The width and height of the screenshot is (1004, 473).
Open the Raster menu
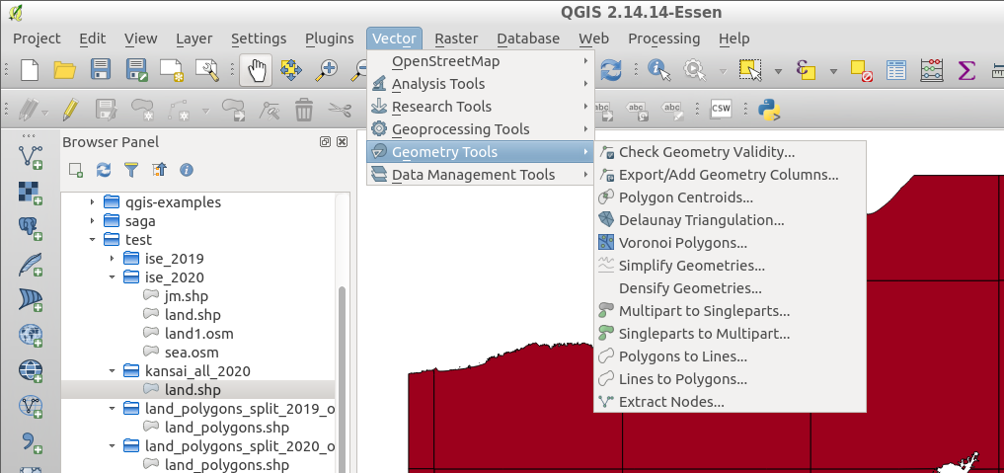(456, 39)
